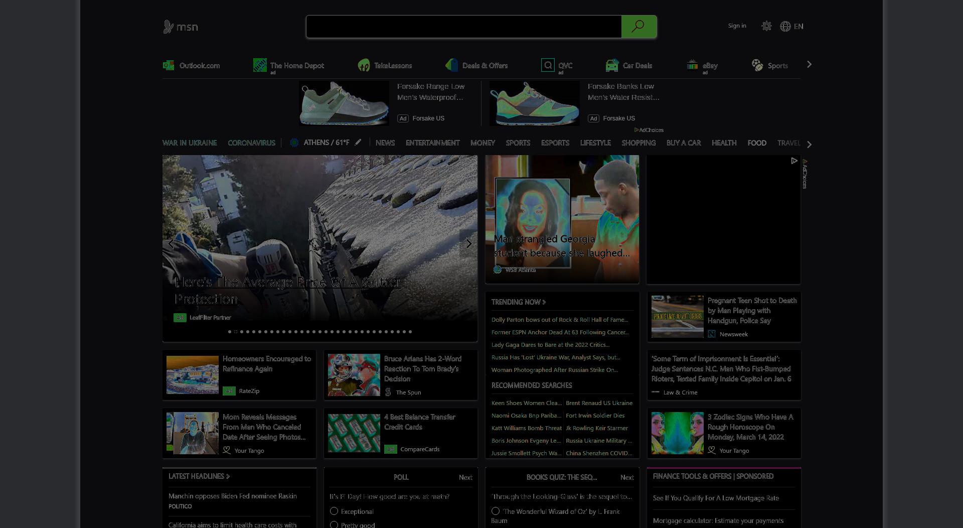Viewport: 963px width, 528px height.
Task: Open the Deals & Offers shortcut icon
Action: (451, 65)
